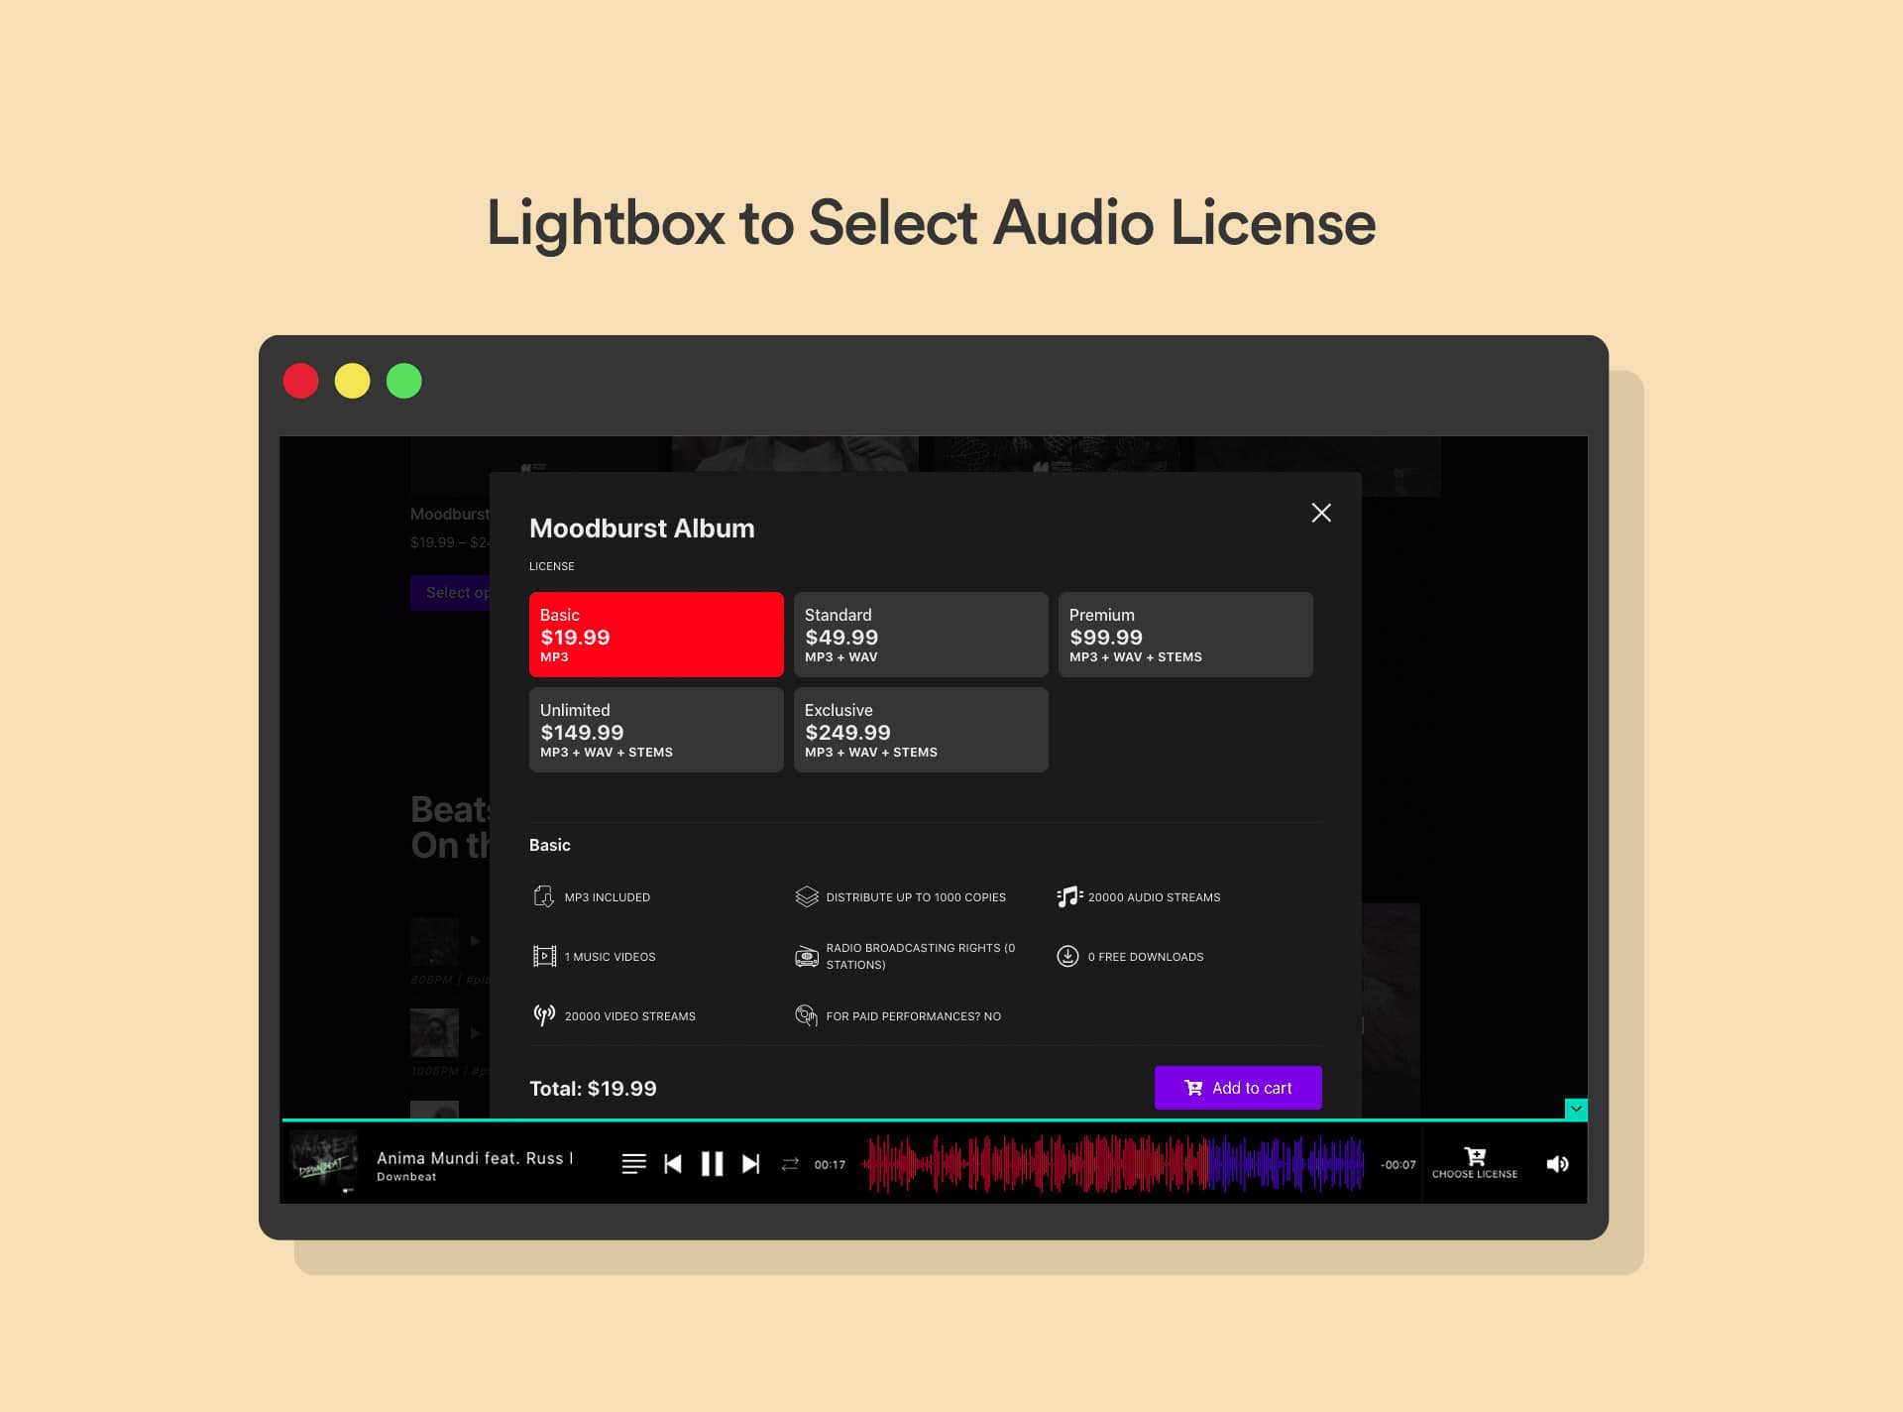
Task: Pause the playing track
Action: (x=712, y=1164)
